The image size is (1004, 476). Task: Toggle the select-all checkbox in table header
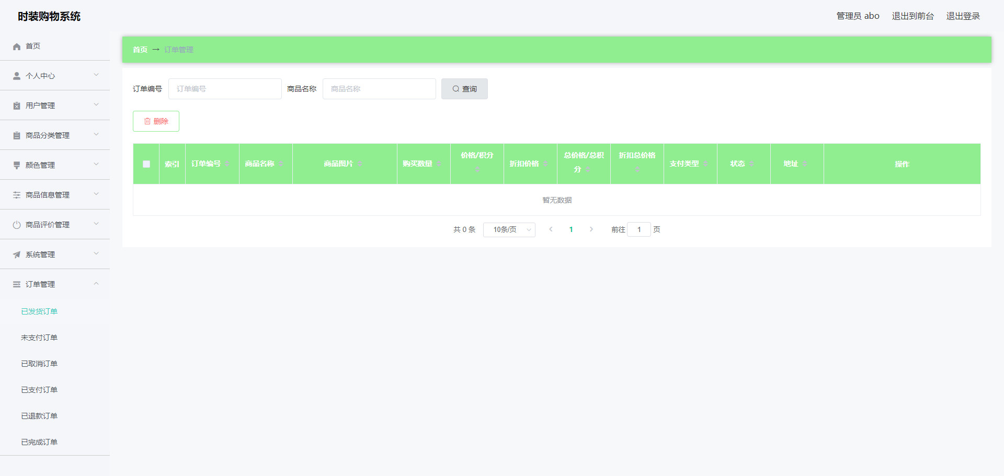point(146,164)
